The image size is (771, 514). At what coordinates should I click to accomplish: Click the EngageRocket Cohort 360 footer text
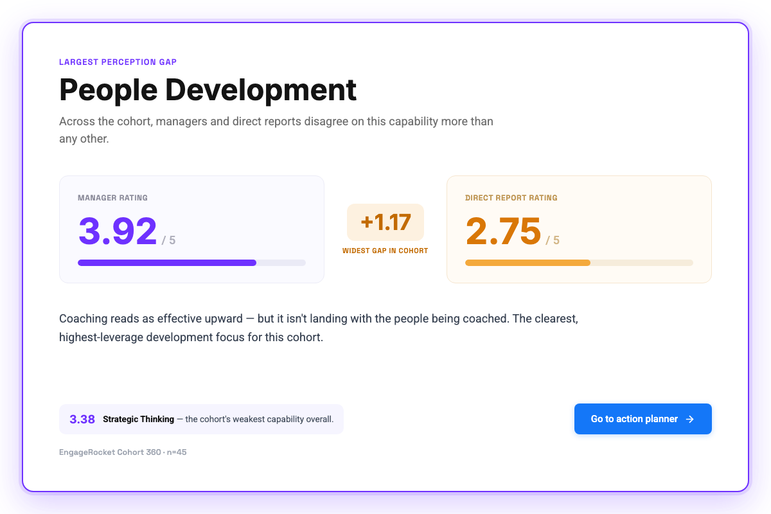click(x=123, y=452)
